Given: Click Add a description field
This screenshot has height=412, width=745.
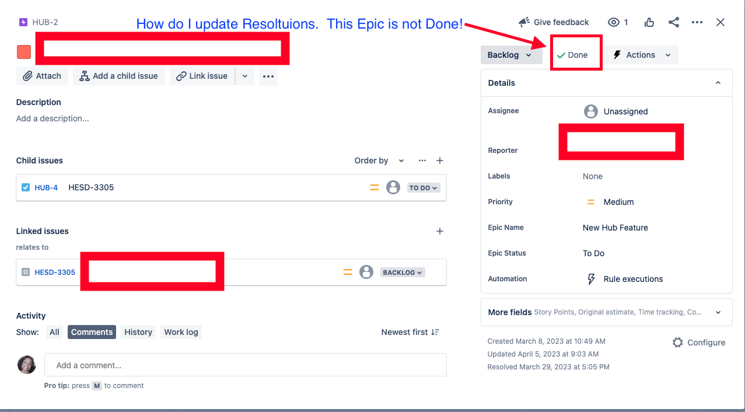Looking at the screenshot, I should (x=53, y=118).
